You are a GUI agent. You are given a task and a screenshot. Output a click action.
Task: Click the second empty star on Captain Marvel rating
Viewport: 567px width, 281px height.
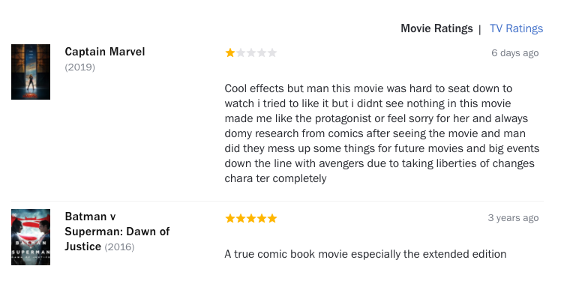pyautogui.click(x=241, y=53)
